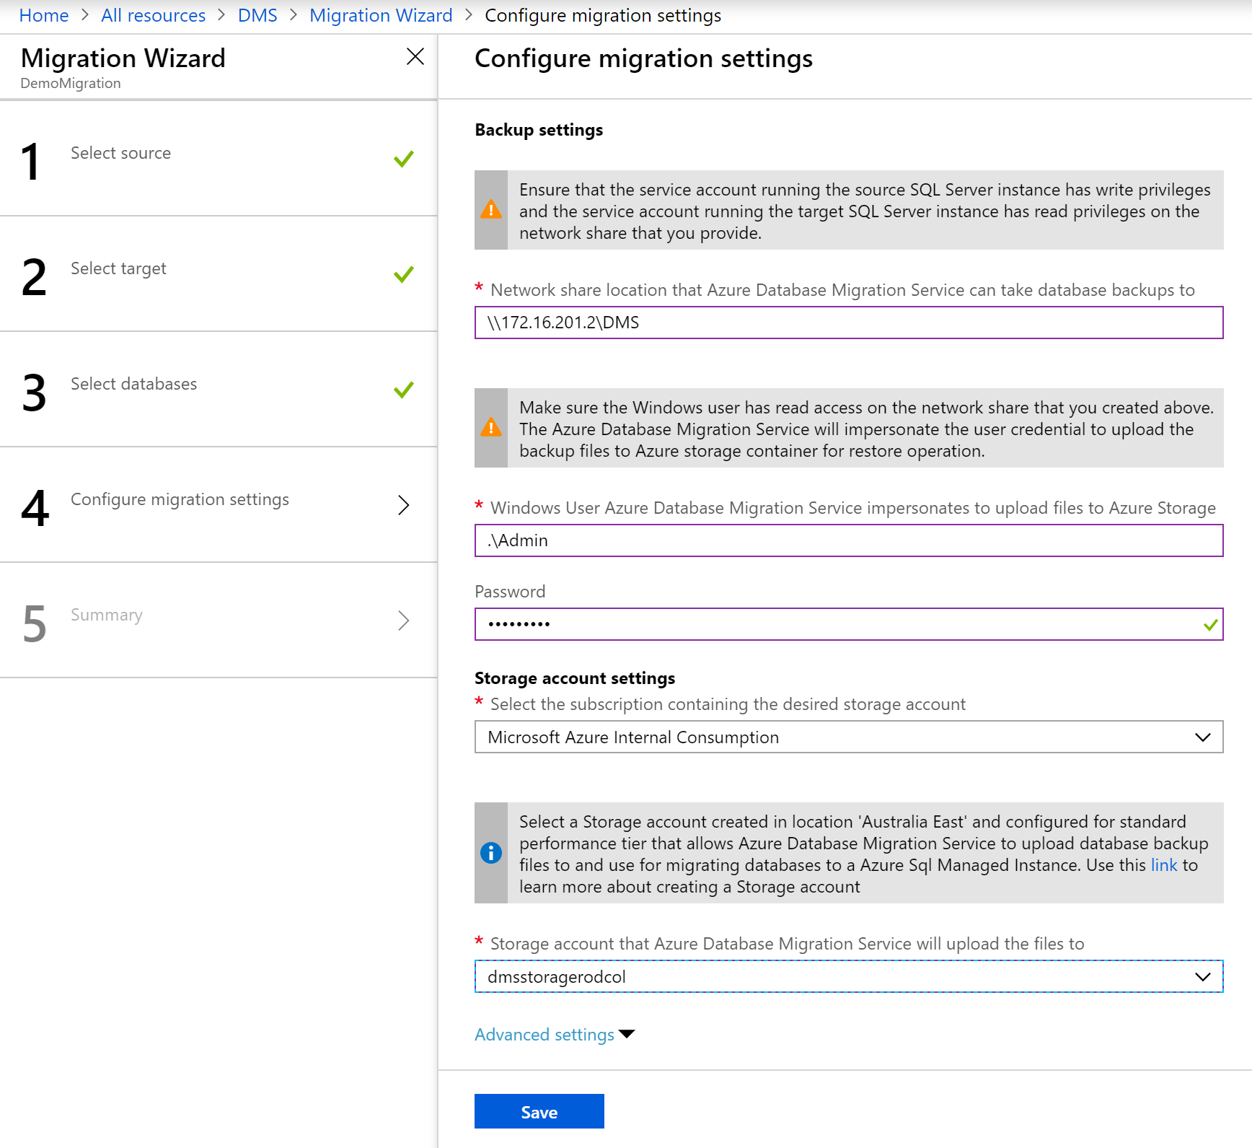Open the 'link' about creating a Storage account
Viewport: 1252px width, 1148px height.
pyautogui.click(x=1163, y=865)
